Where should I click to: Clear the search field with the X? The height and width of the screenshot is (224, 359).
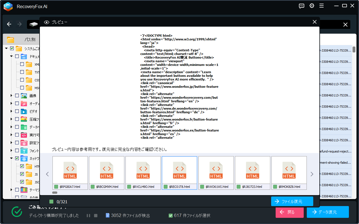[x=346, y=25]
